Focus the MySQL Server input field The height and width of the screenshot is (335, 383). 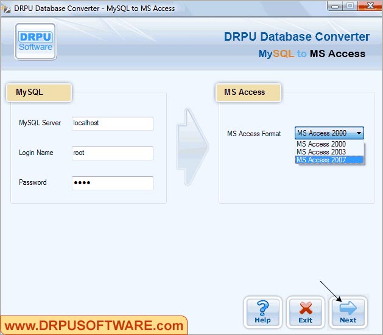tap(113, 123)
